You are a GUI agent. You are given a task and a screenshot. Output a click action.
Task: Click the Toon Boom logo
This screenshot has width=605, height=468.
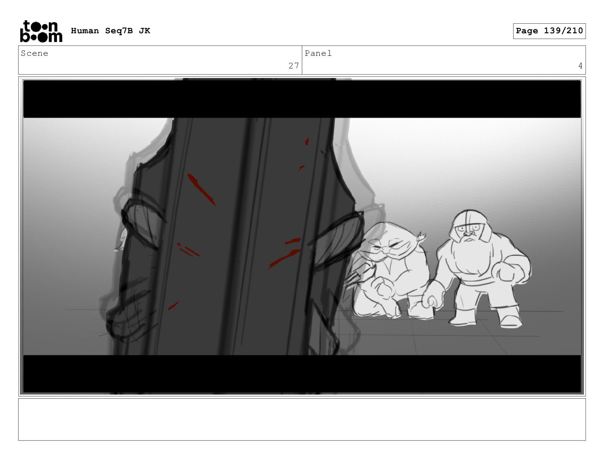point(41,31)
